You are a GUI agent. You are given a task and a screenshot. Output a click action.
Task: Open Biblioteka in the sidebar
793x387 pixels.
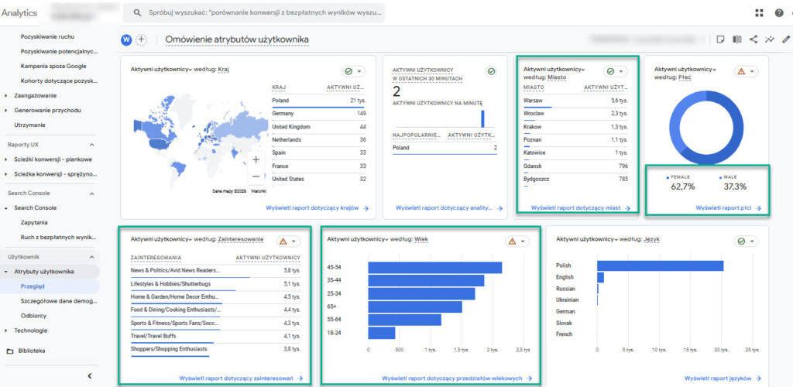coord(31,351)
